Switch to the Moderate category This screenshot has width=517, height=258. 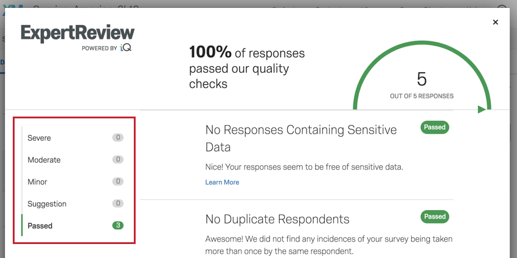click(x=44, y=160)
